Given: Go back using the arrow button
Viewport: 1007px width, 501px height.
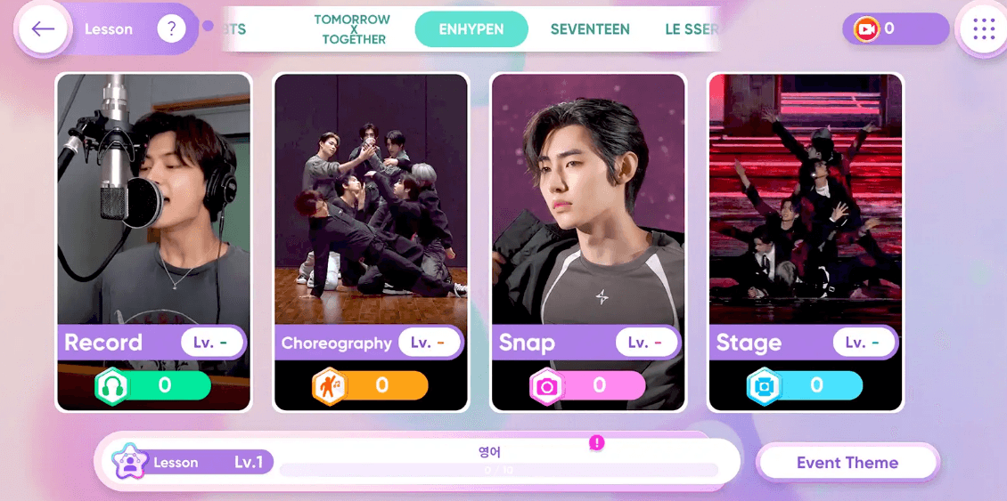Looking at the screenshot, I should tap(43, 28).
